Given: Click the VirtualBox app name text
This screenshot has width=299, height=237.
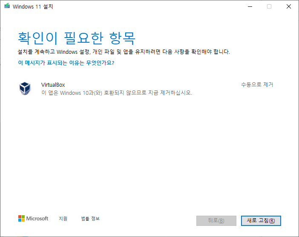Looking at the screenshot, I should pyautogui.click(x=53, y=85).
